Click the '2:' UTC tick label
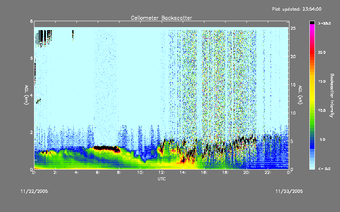The width and height of the screenshot is (340, 212). coord(55,173)
